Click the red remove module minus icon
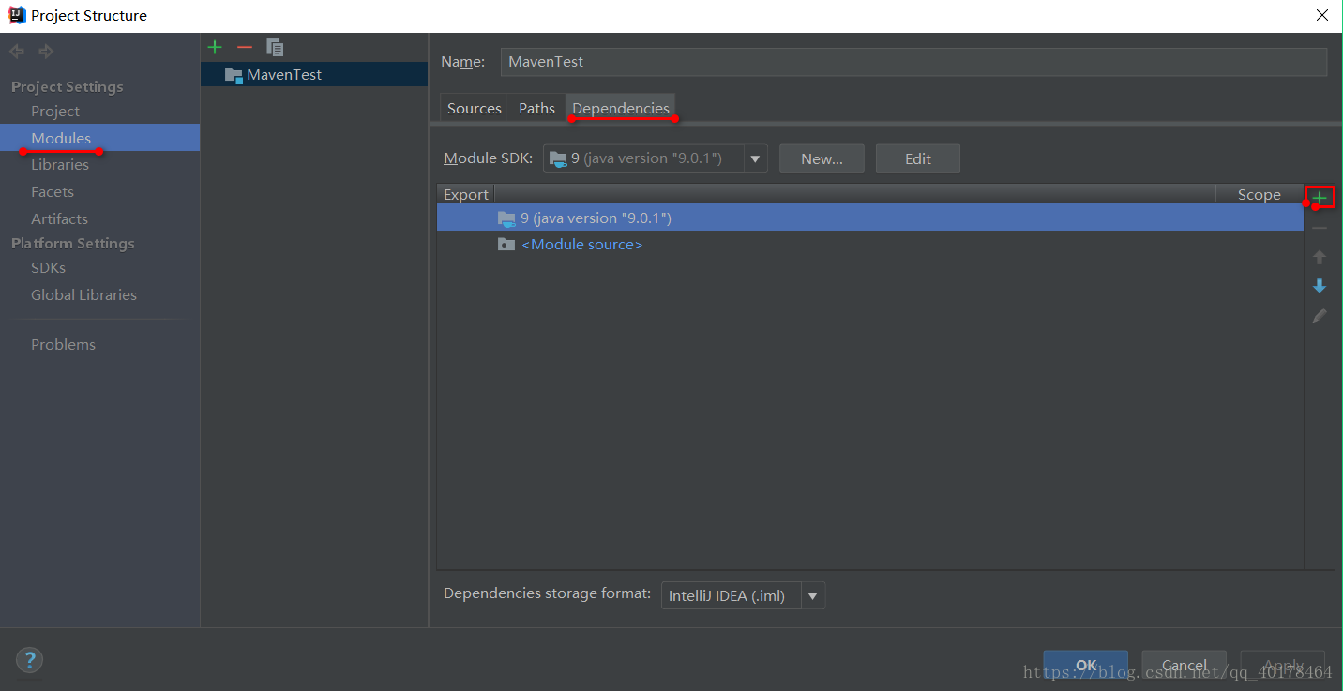This screenshot has width=1343, height=691. click(x=245, y=47)
